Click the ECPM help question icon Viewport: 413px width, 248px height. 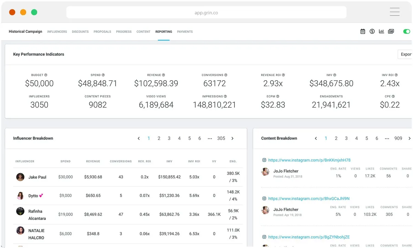(278, 96)
